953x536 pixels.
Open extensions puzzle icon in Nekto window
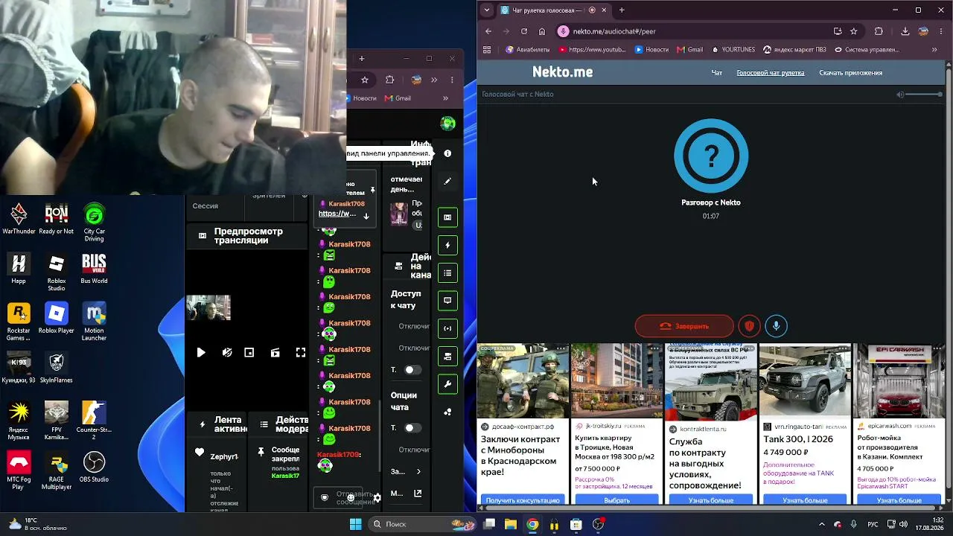(879, 31)
